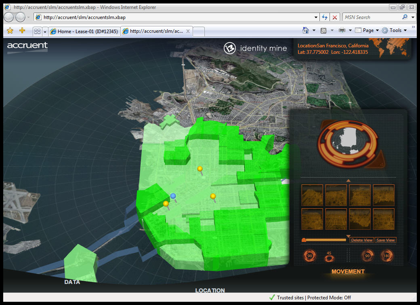Image resolution: width=420 pixels, height=305 pixels.
Task: Click the Print icon in toolbar
Action: [x=342, y=30]
